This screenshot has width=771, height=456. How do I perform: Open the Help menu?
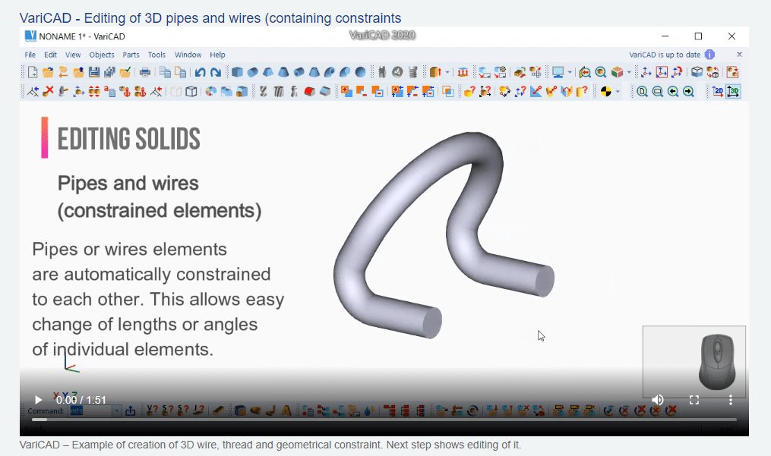click(217, 55)
